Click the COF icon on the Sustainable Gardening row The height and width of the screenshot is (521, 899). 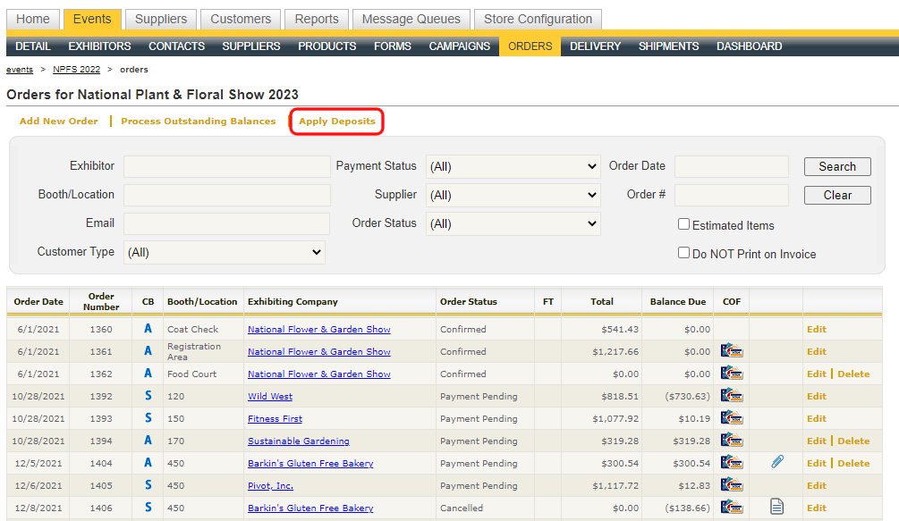731,441
